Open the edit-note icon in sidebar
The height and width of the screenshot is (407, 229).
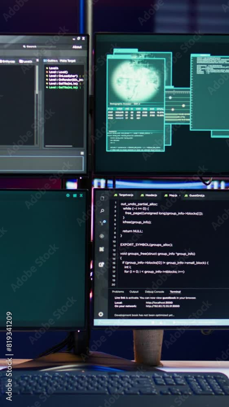click(x=102, y=265)
